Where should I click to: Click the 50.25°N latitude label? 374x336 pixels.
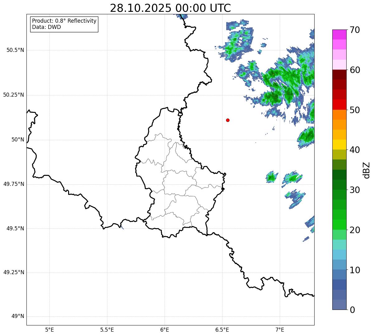point(14,95)
